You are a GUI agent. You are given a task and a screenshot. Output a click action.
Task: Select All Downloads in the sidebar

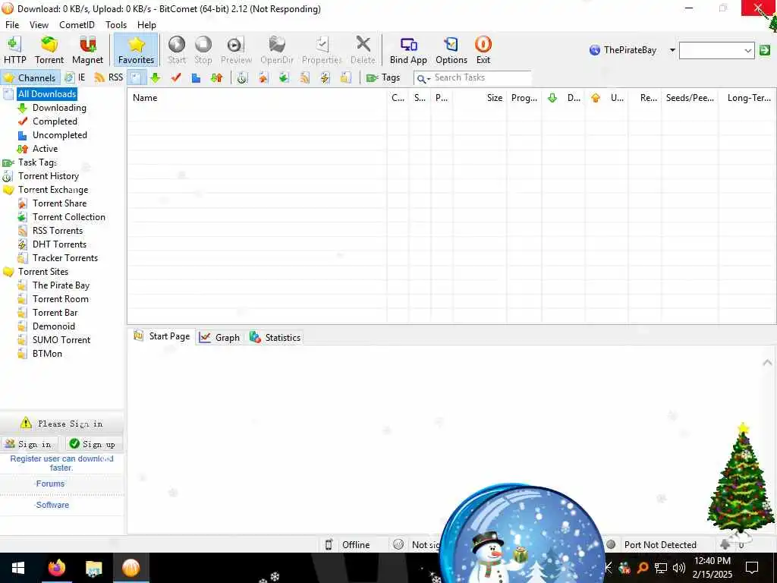tap(47, 94)
